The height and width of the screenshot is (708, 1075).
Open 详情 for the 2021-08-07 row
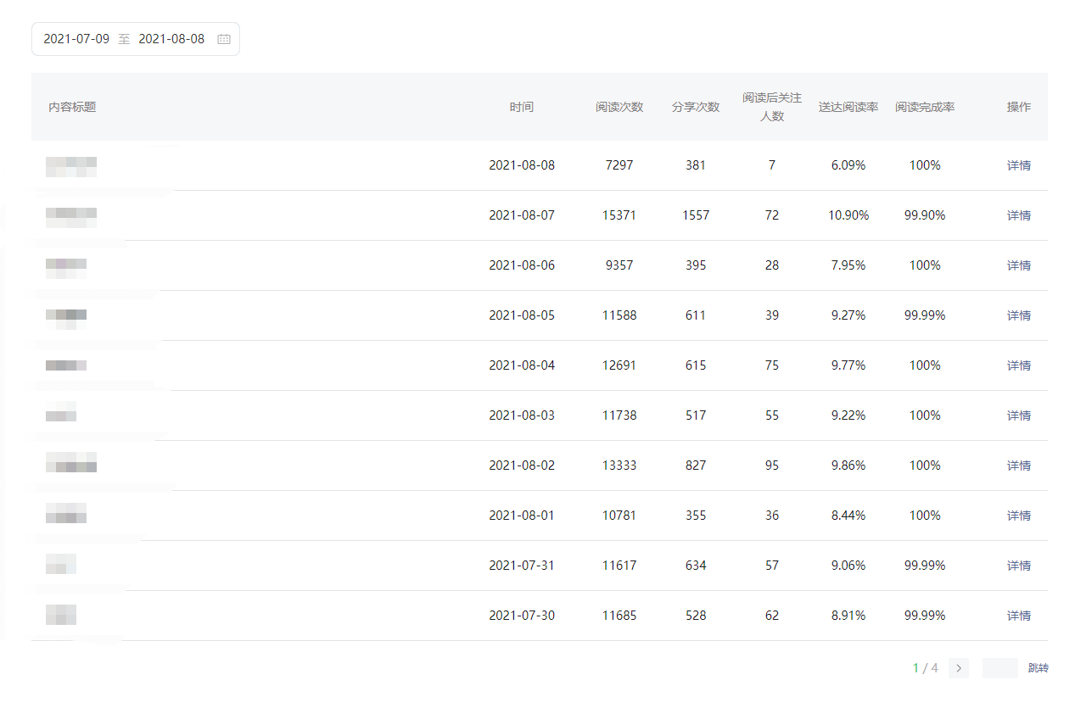tap(1018, 215)
